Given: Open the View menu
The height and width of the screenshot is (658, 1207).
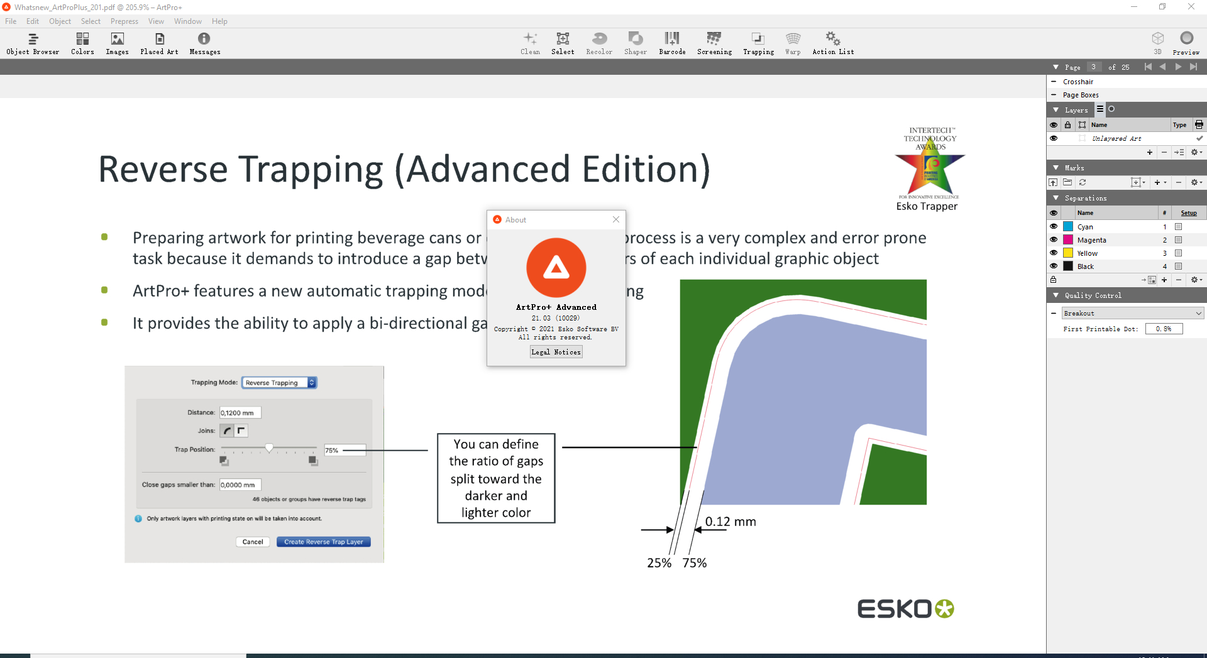Looking at the screenshot, I should click(x=156, y=21).
